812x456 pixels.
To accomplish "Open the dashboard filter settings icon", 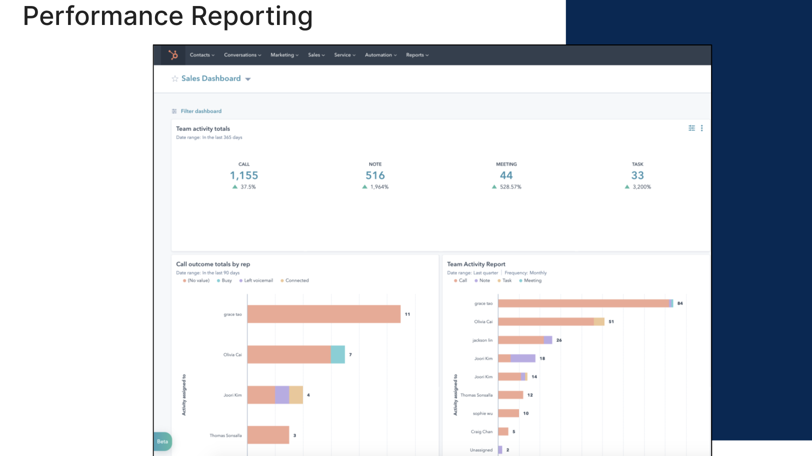I will pos(173,110).
